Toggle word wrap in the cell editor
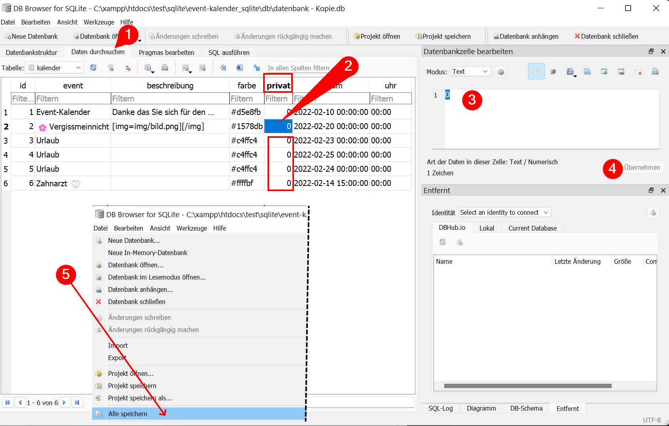This screenshot has width=669, height=426. (x=553, y=72)
